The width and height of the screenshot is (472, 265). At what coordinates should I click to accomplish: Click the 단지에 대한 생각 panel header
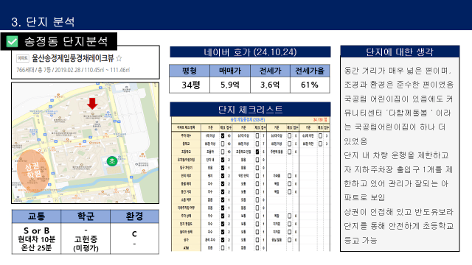point(400,52)
